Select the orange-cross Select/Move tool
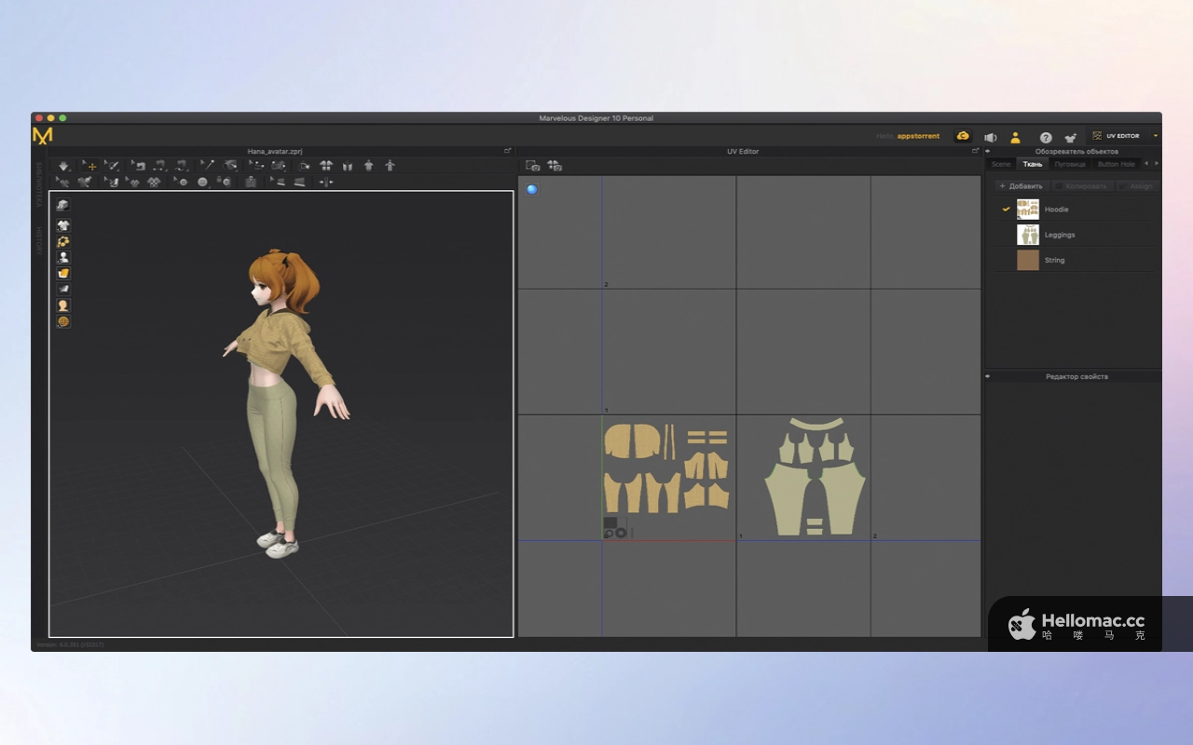 coord(90,166)
